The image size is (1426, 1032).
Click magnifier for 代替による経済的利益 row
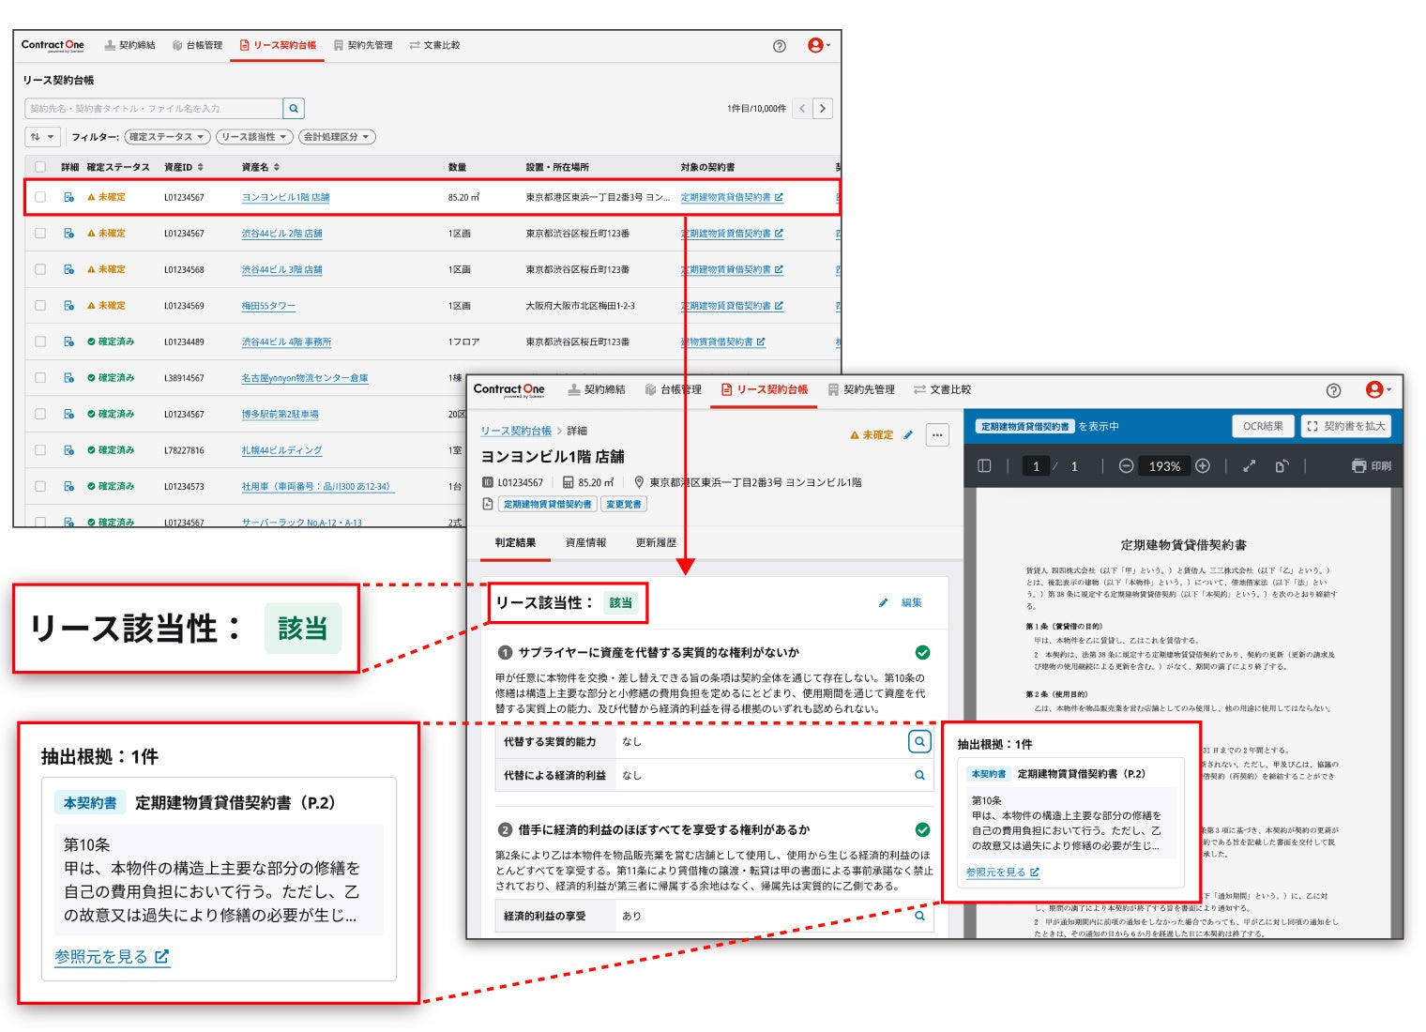[919, 776]
